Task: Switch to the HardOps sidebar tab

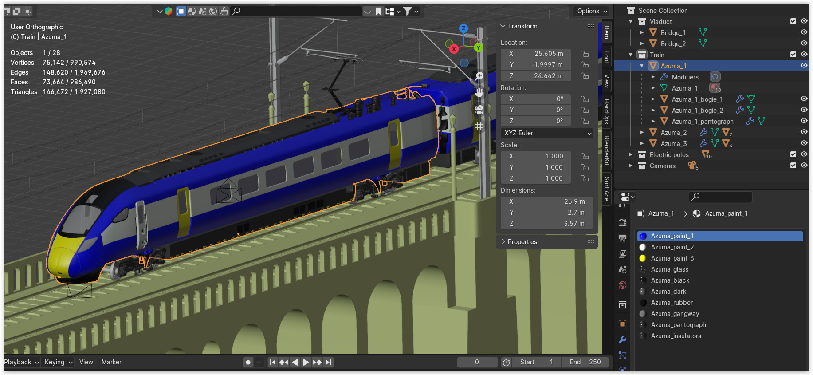Action: click(606, 111)
